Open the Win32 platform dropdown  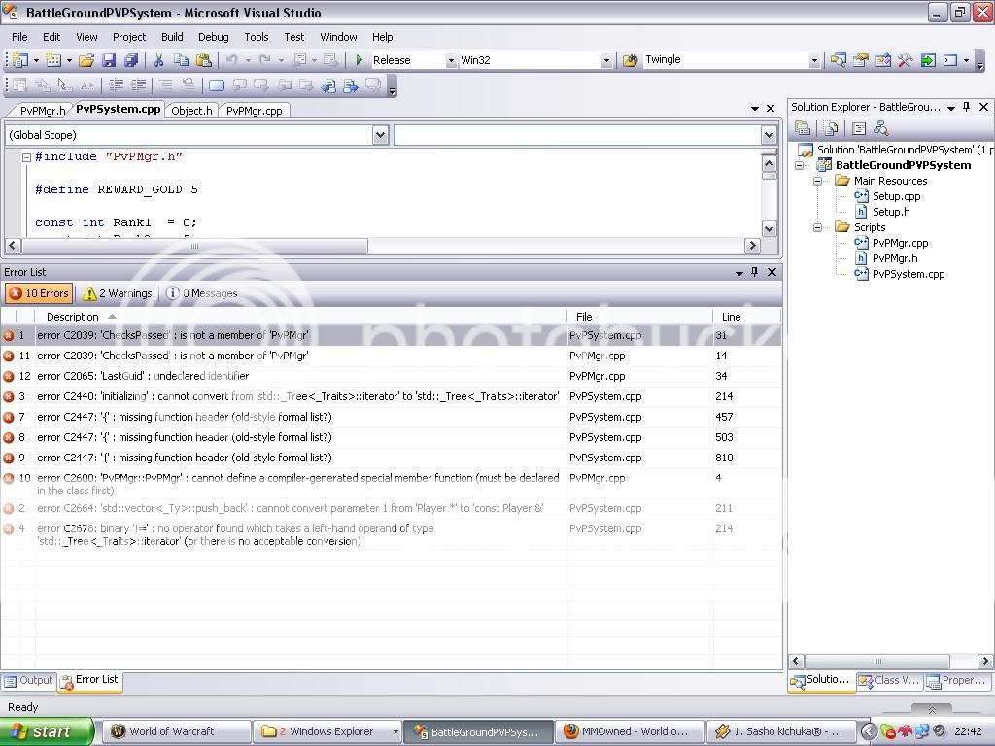coord(606,60)
